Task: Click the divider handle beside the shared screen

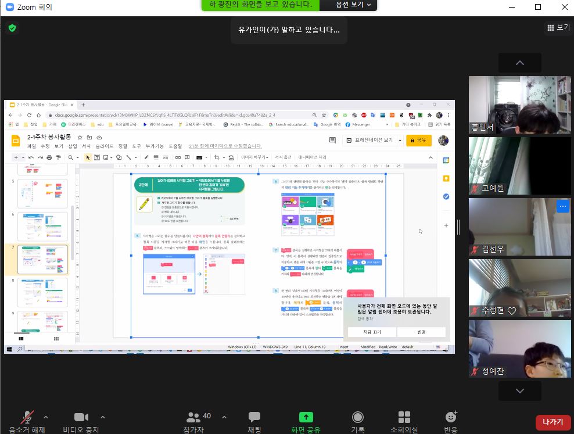Action: coord(459,227)
